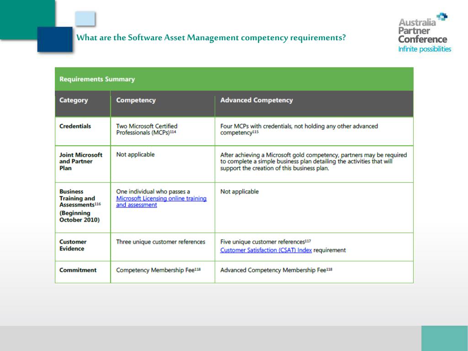Click the Joint Microsoft and Partner Plan label
The width and height of the screenshot is (468, 351).
[x=81, y=161]
